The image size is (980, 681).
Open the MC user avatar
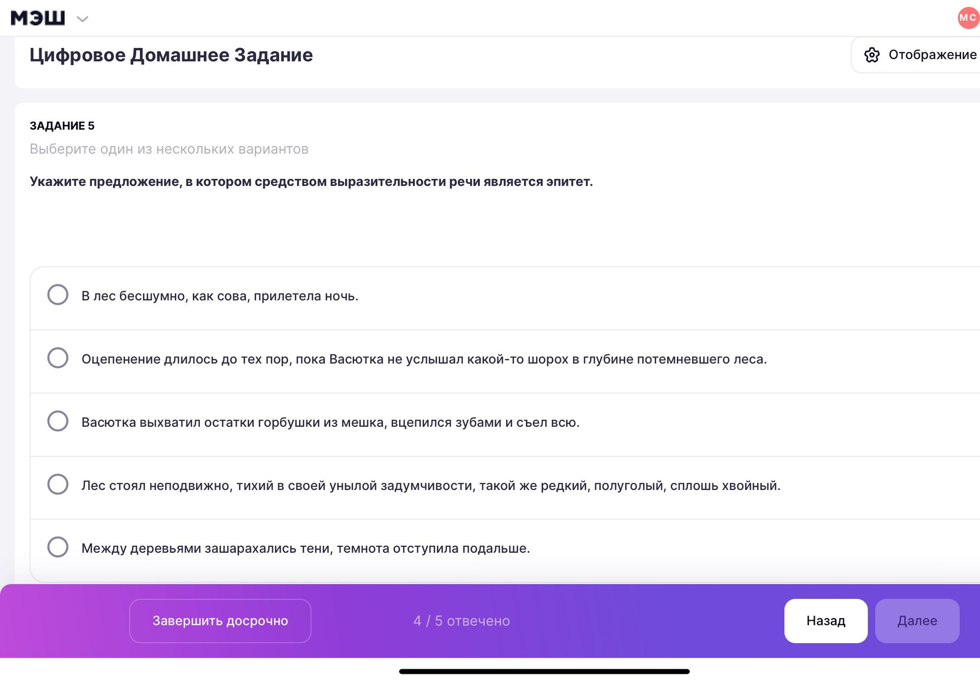coord(968,18)
